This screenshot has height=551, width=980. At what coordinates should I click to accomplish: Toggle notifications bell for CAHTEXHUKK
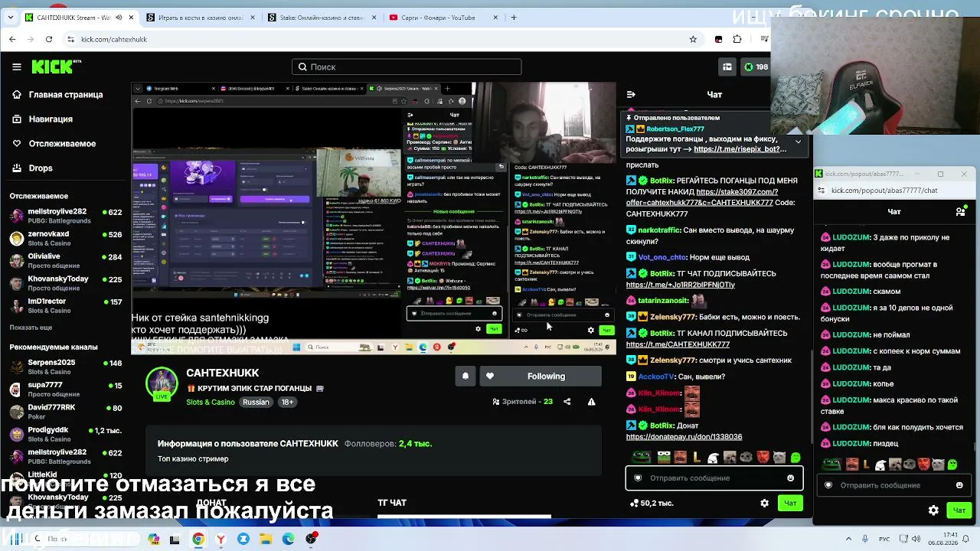tap(465, 376)
